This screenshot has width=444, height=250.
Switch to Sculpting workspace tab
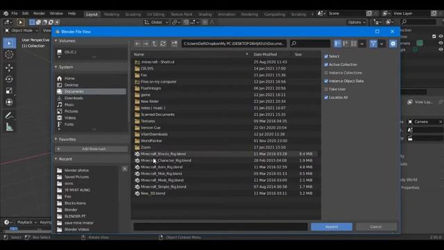133,14
